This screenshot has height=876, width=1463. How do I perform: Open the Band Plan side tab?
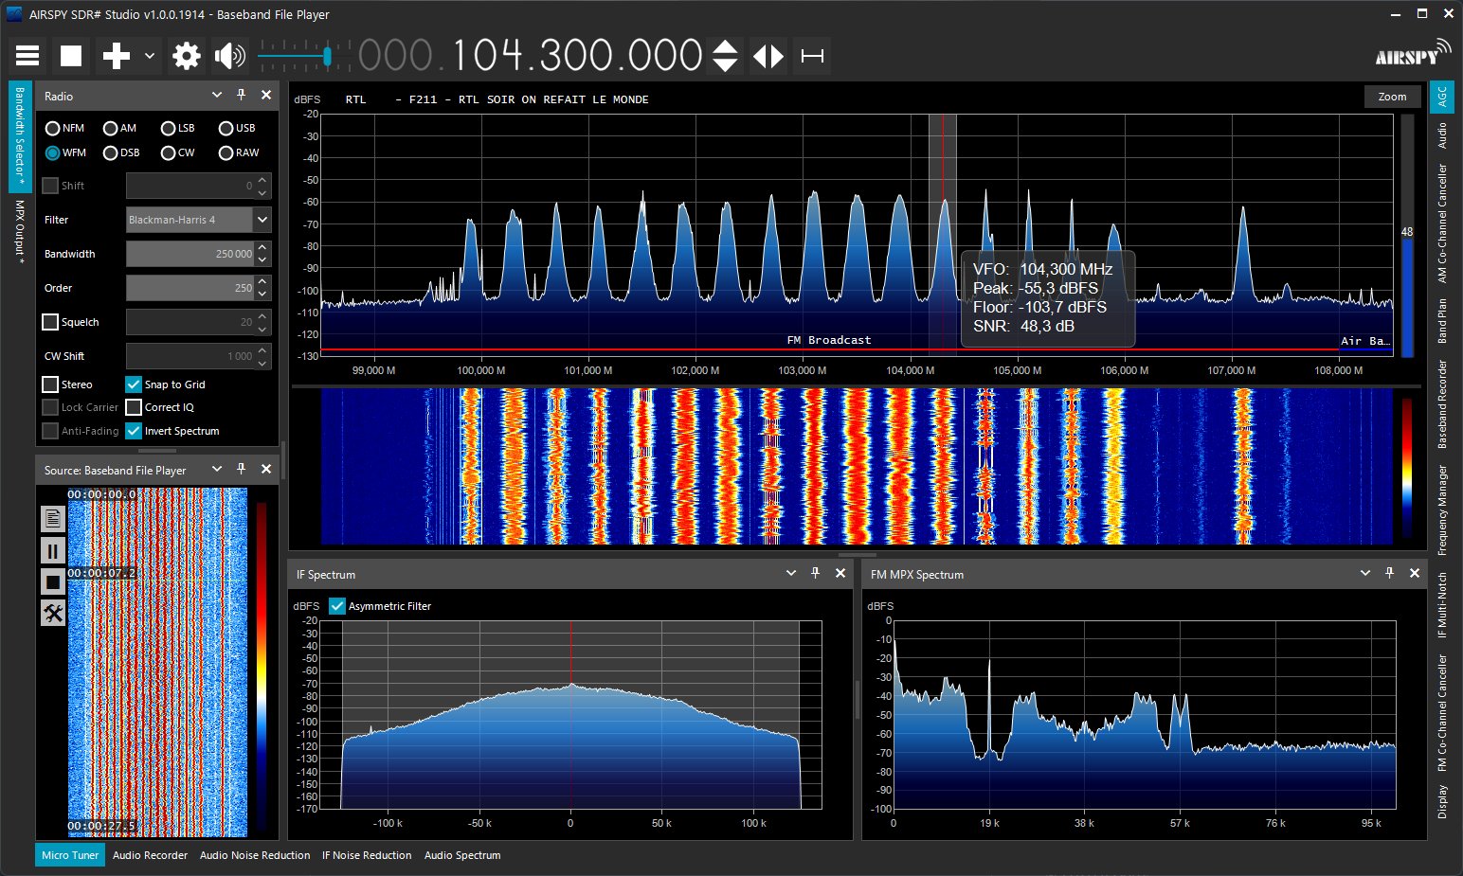pos(1442,321)
